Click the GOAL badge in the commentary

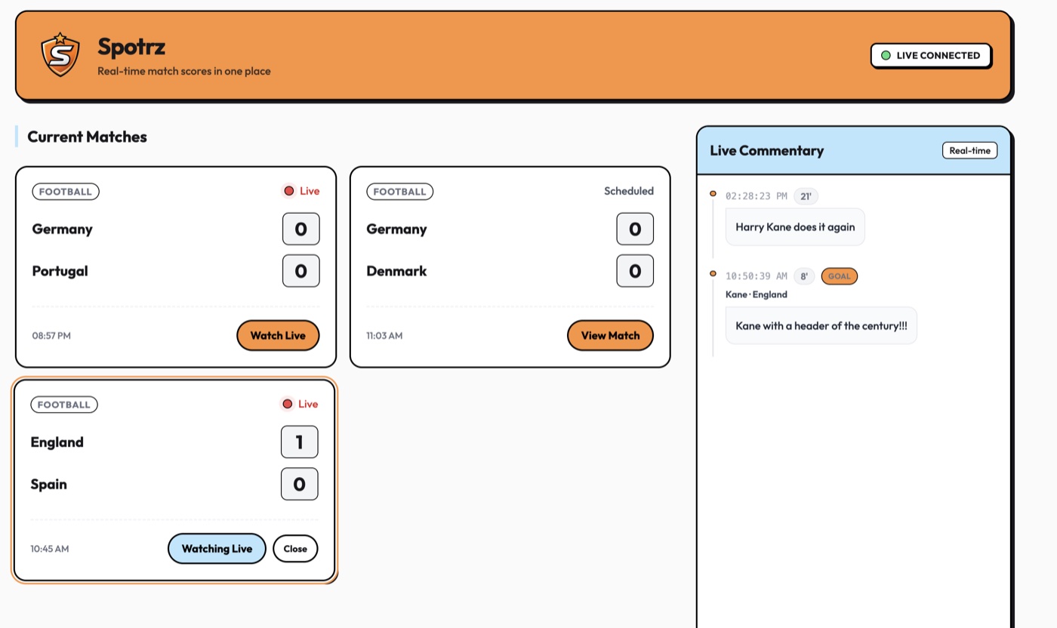[840, 276]
